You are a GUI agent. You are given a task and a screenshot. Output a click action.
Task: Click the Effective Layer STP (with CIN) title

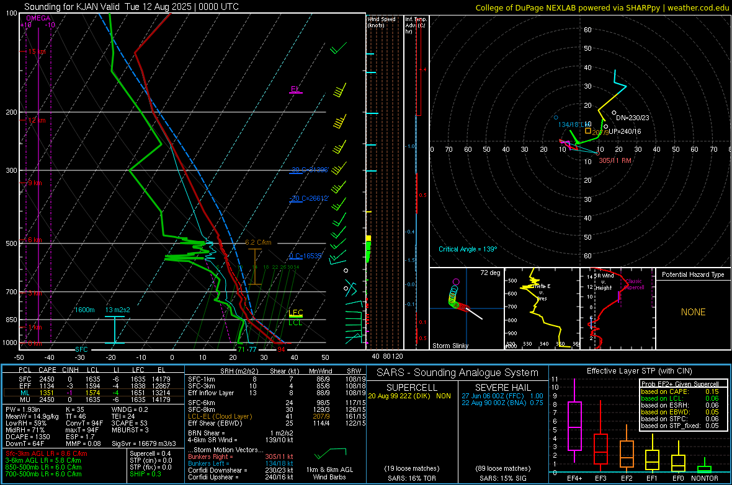pyautogui.click(x=640, y=371)
